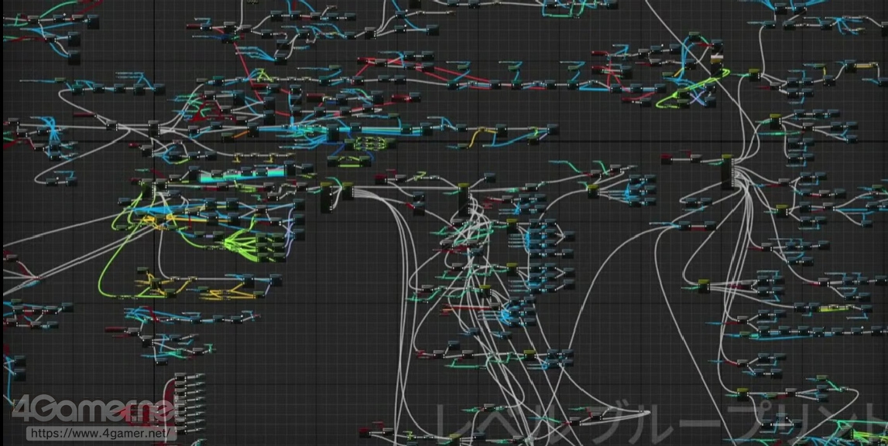The width and height of the screenshot is (888, 446).
Task: Select the yellow wire cluster in lower-left area
Action: tap(217, 294)
